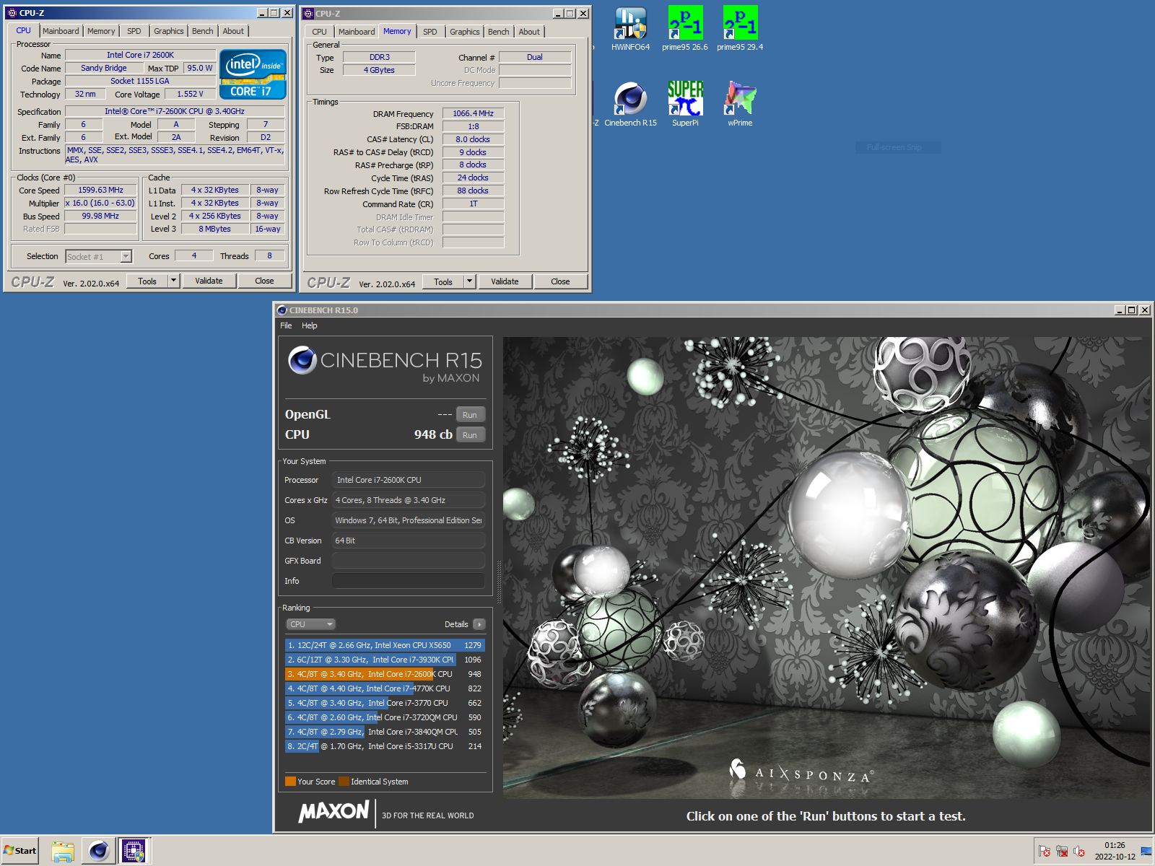This screenshot has width=1155, height=866.
Task: Switch to the Memory tab in the left CPU-Z window
Action: pos(101,31)
